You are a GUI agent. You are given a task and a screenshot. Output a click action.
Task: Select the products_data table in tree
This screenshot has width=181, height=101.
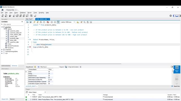pos(14,38)
